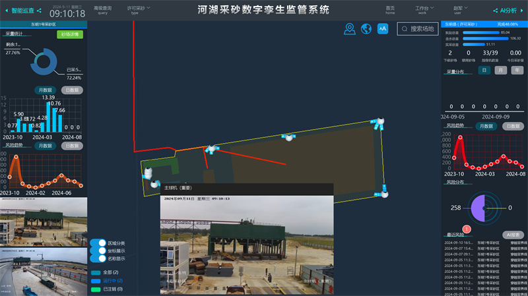This screenshot has height=296, width=528.
Task: Click the 51.11 progress bar
Action: point(474,44)
